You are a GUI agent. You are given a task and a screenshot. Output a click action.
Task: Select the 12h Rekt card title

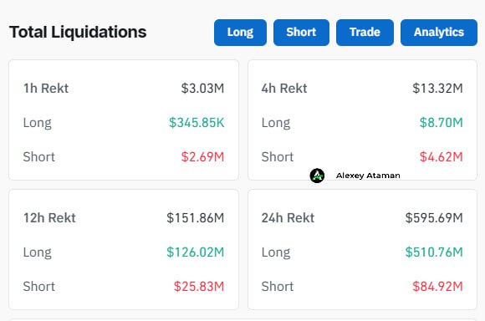(x=49, y=218)
